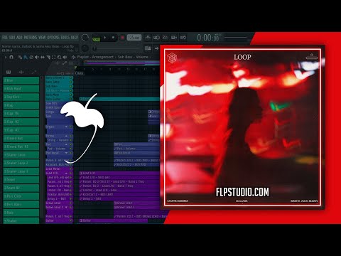The image size is (341, 256).
Task: Mute the Bass Guitar track LED
Action: point(71,99)
